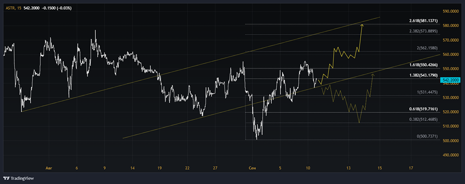Click the last price value 542.2000 in header
Screen dimensions: 465x184
point(32,8)
